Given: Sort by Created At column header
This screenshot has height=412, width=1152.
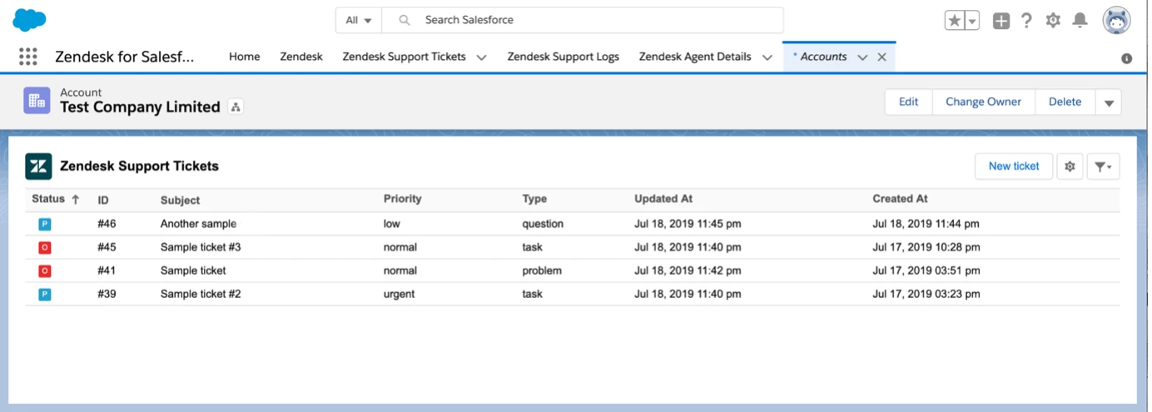Looking at the screenshot, I should [x=900, y=199].
